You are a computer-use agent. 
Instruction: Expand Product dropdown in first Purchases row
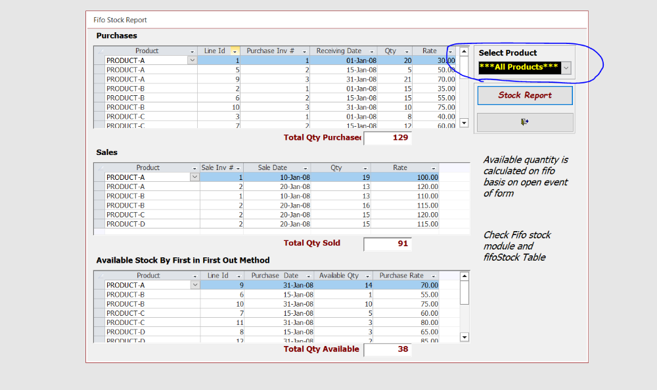coord(192,60)
